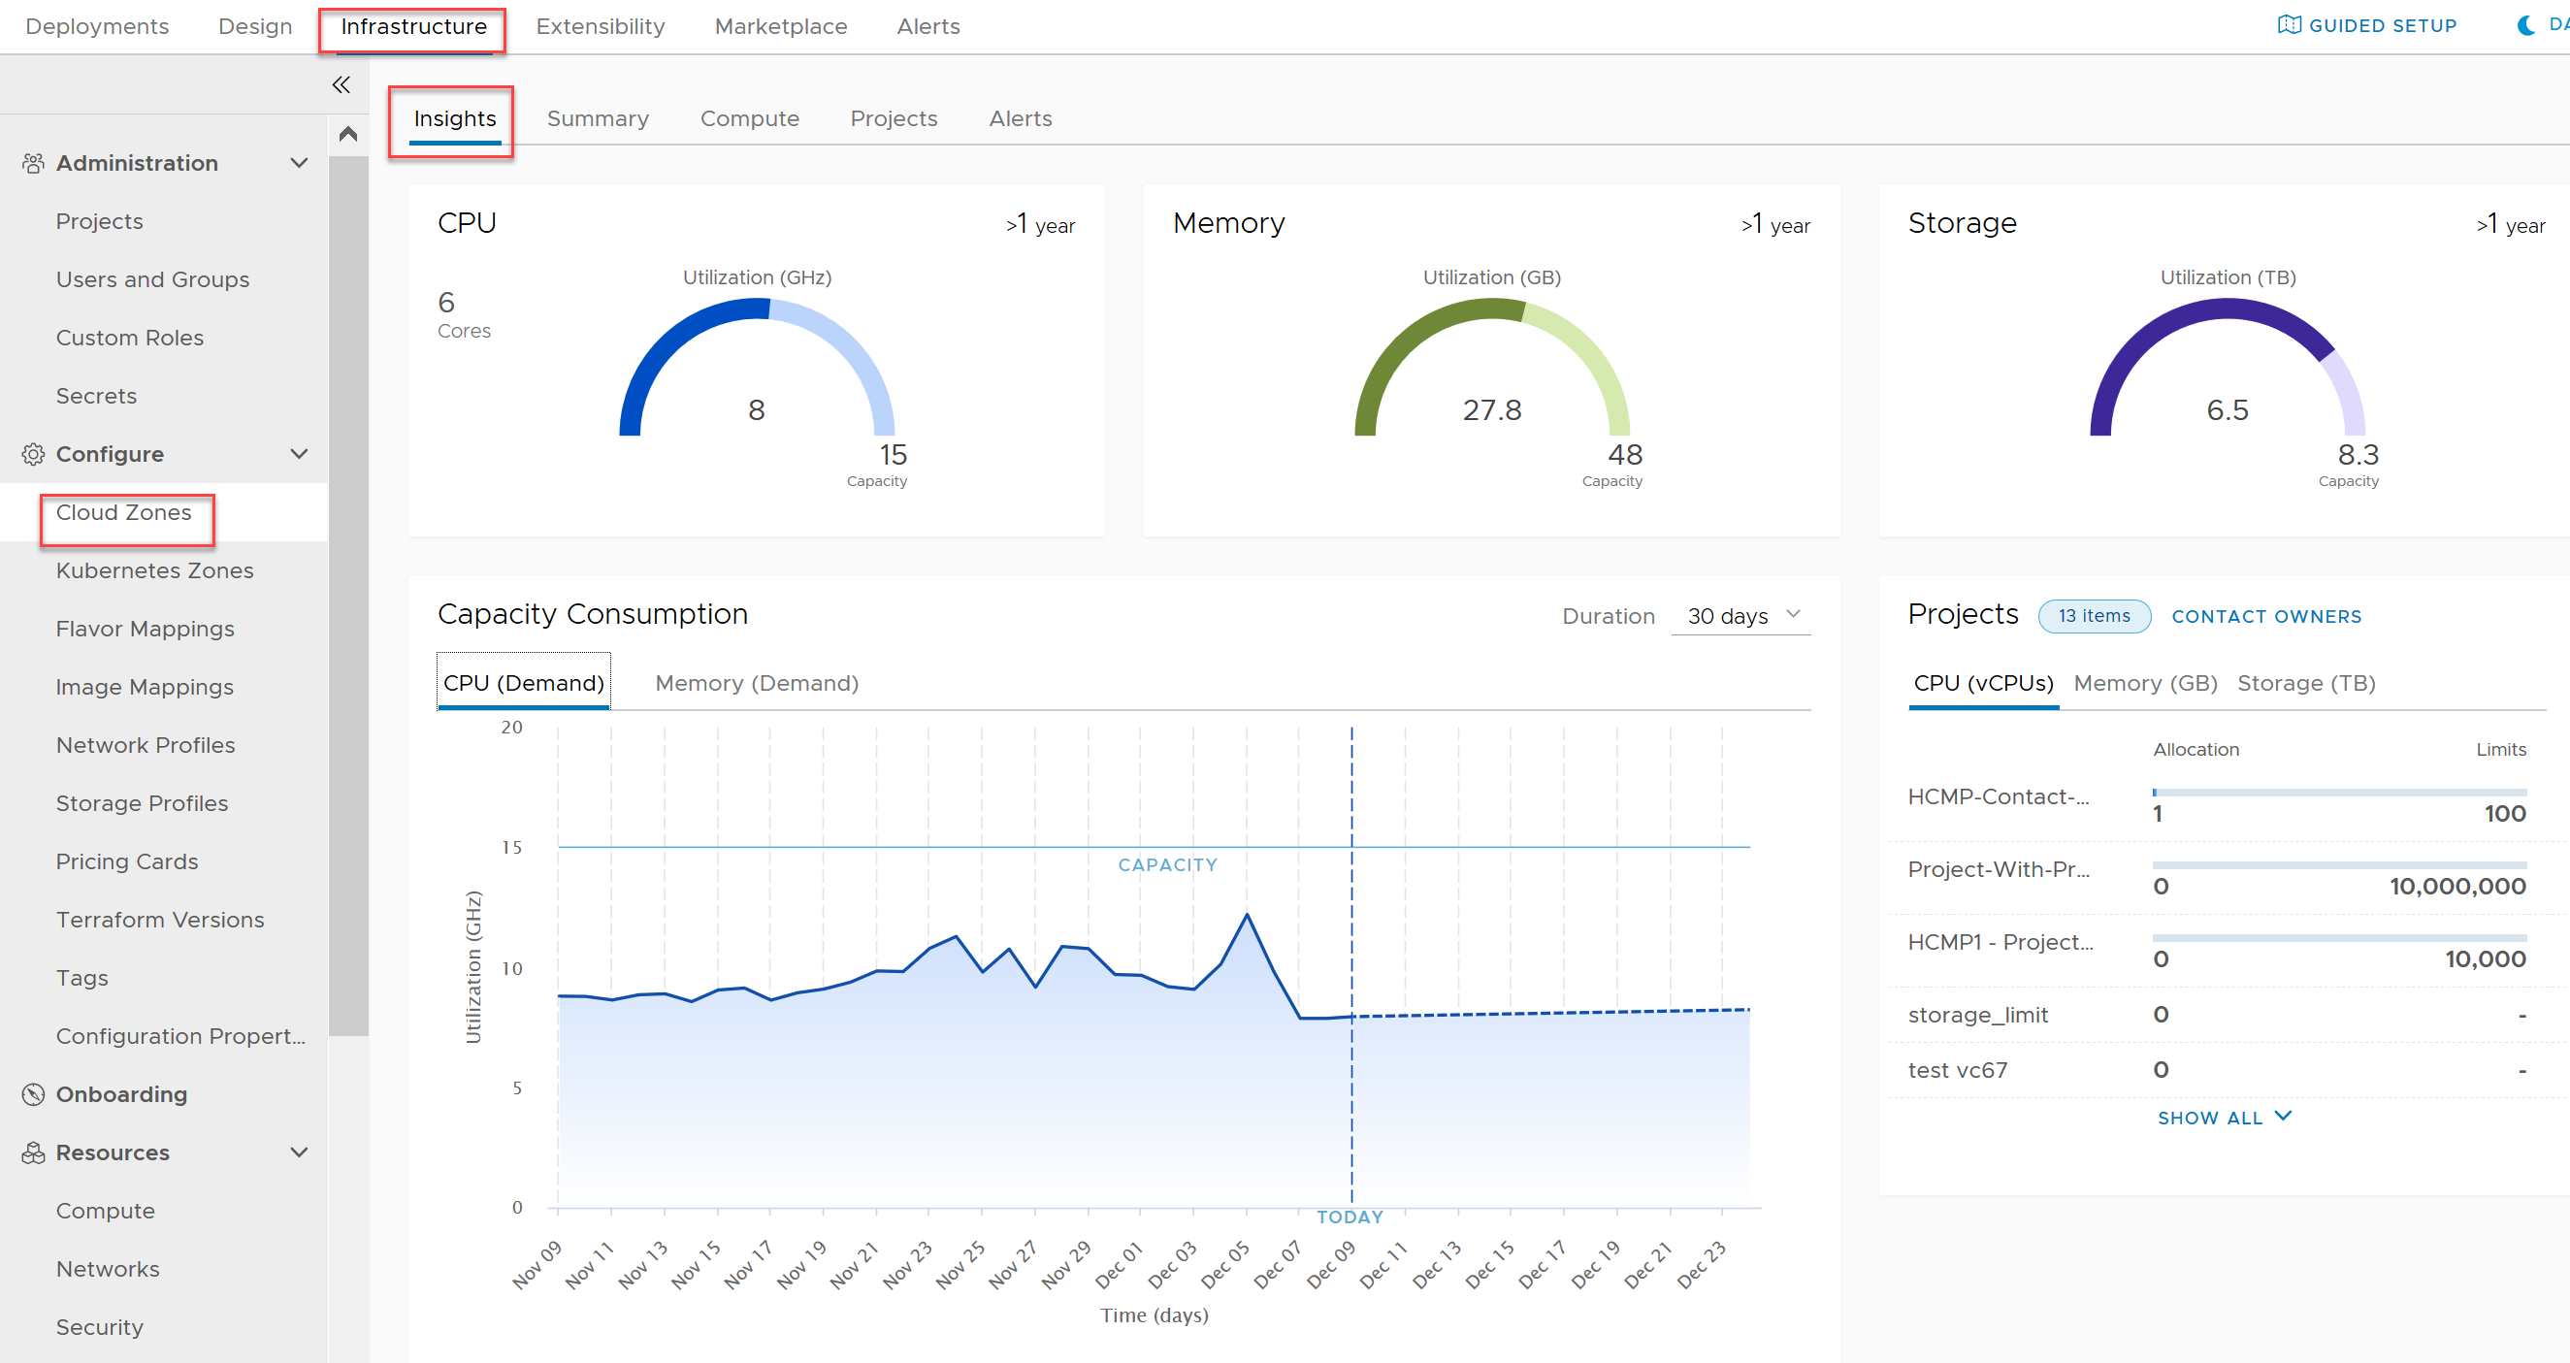Click the collapse sidebar chevron icon
Image resolution: width=2570 pixels, height=1363 pixels.
(x=339, y=86)
